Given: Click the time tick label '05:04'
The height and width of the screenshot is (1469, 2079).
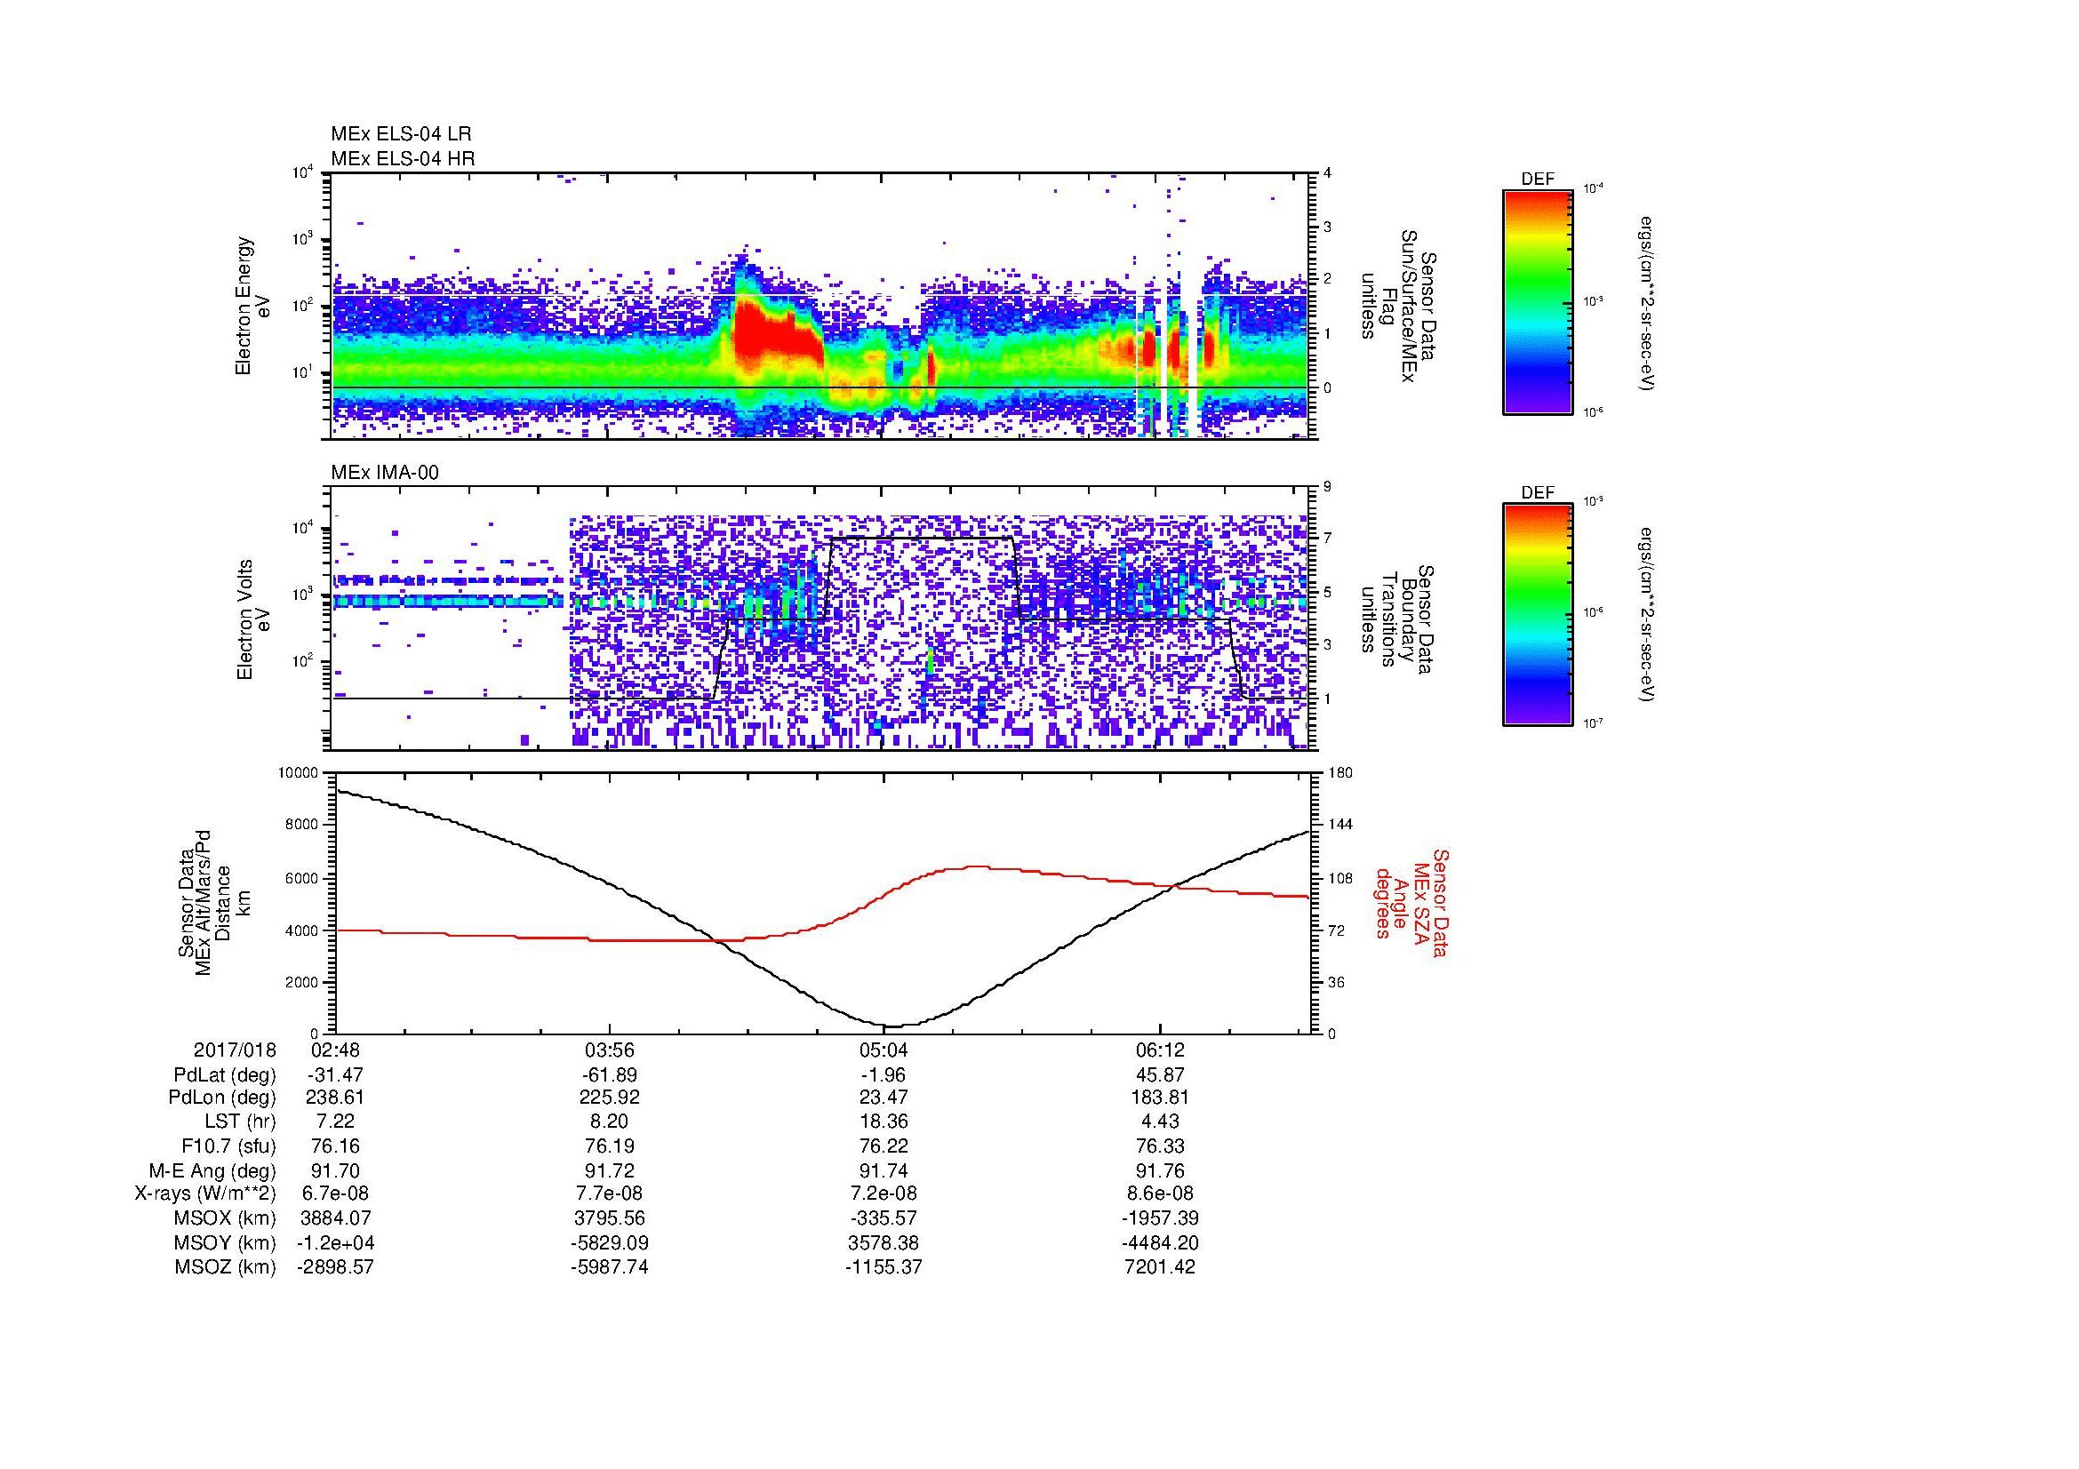Looking at the screenshot, I should coord(884,1050).
